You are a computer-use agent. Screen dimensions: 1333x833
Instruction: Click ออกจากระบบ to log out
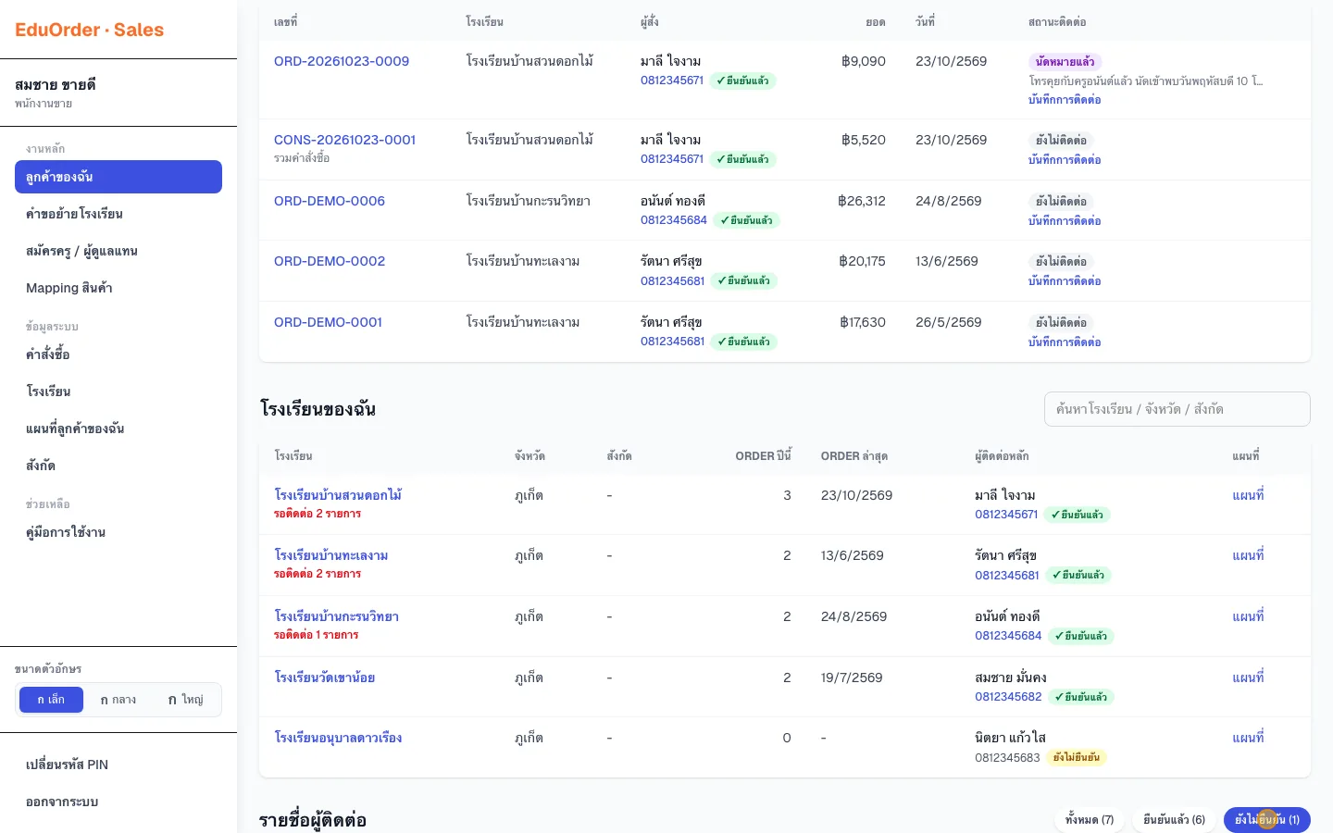118,802
